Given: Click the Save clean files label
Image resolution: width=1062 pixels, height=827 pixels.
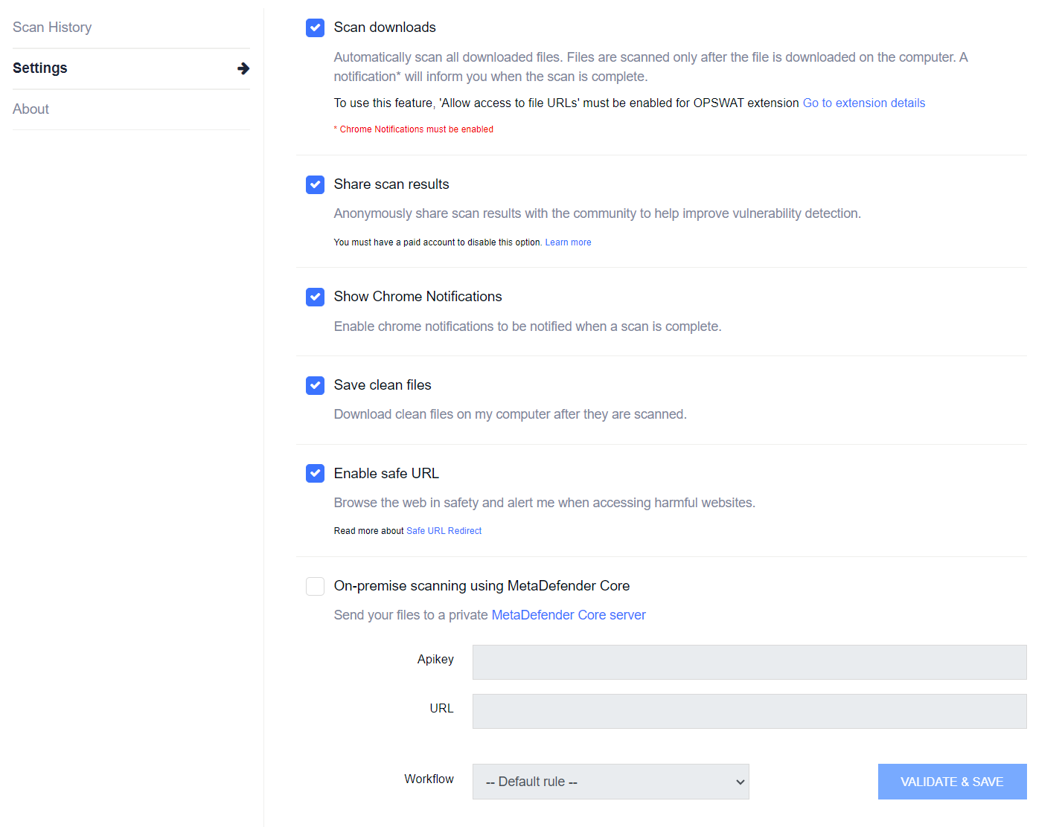Looking at the screenshot, I should click(x=383, y=385).
